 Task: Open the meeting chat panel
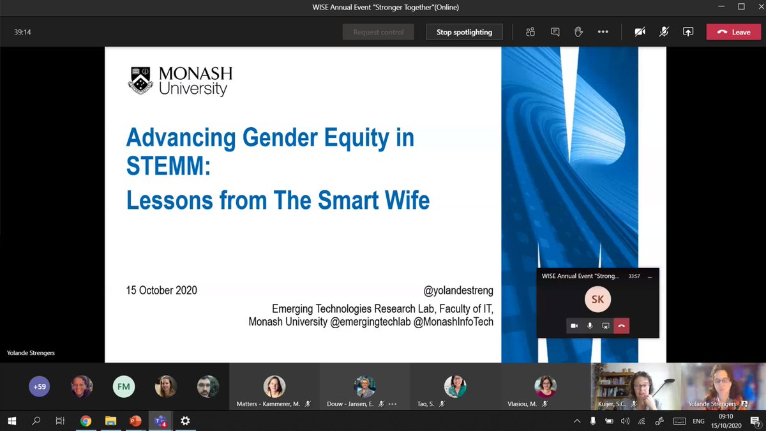click(555, 32)
